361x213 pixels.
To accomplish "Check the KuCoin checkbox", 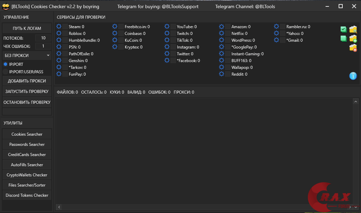I will [x=121, y=40].
